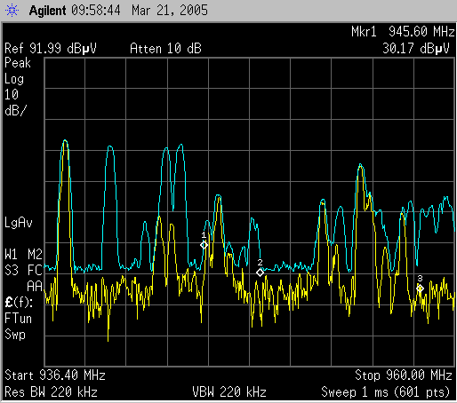This screenshot has width=457, height=403.
Task: Select marker 2 diamond on the trace
Action: click(260, 273)
